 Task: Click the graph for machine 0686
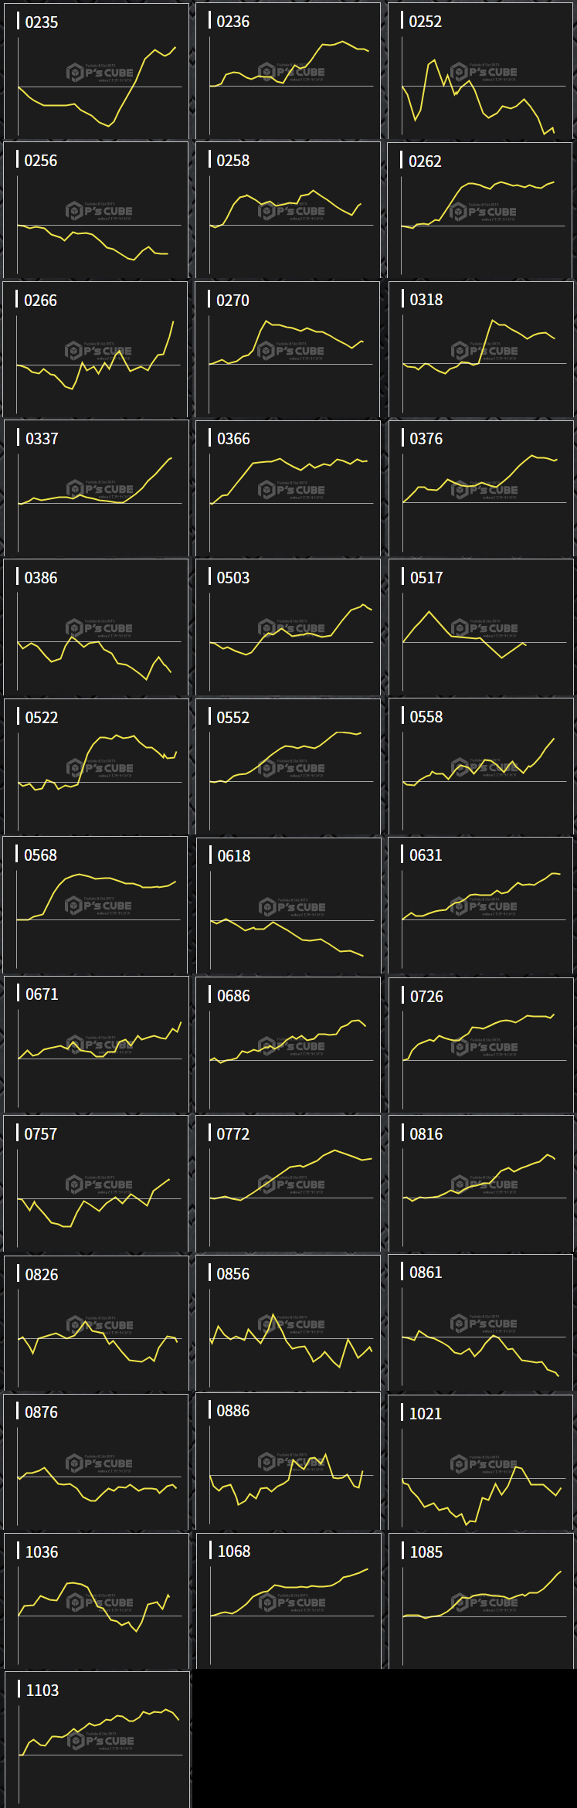[x=288, y=1045]
